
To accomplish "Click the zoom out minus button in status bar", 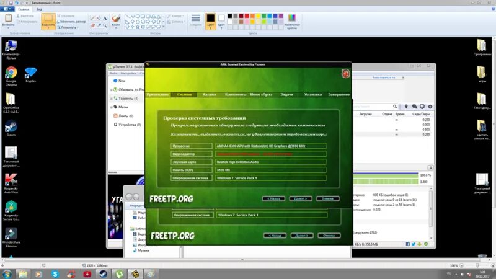I will coord(461,266).
